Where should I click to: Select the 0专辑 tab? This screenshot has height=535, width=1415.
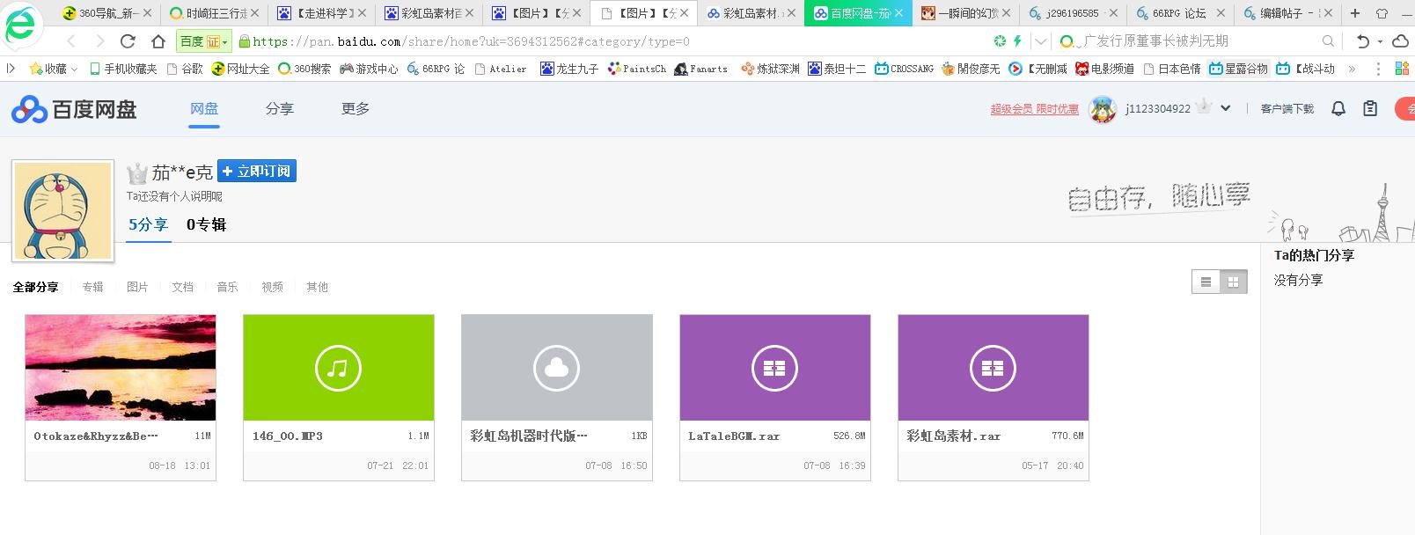click(x=206, y=224)
